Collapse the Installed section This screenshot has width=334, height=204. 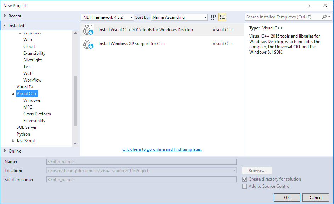click(x=5, y=25)
